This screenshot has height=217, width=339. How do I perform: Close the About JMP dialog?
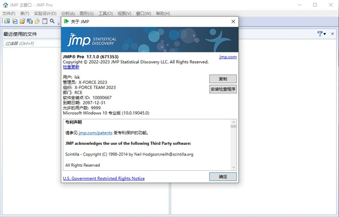[233, 21]
